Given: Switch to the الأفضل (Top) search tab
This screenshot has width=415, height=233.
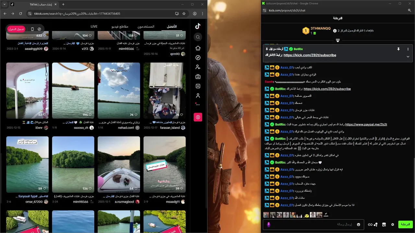Looking at the screenshot, I should [x=172, y=27].
